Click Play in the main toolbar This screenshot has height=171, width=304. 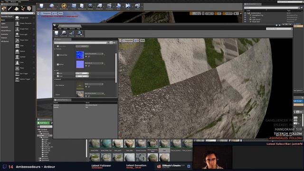pos(128,6)
